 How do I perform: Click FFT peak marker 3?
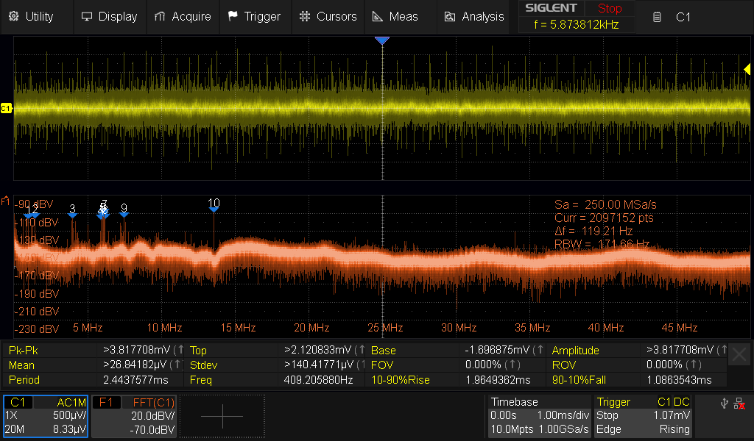tap(72, 211)
